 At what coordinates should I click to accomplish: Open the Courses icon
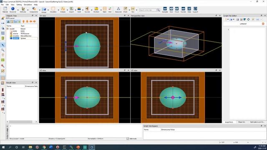pyautogui.click(x=183, y=9)
